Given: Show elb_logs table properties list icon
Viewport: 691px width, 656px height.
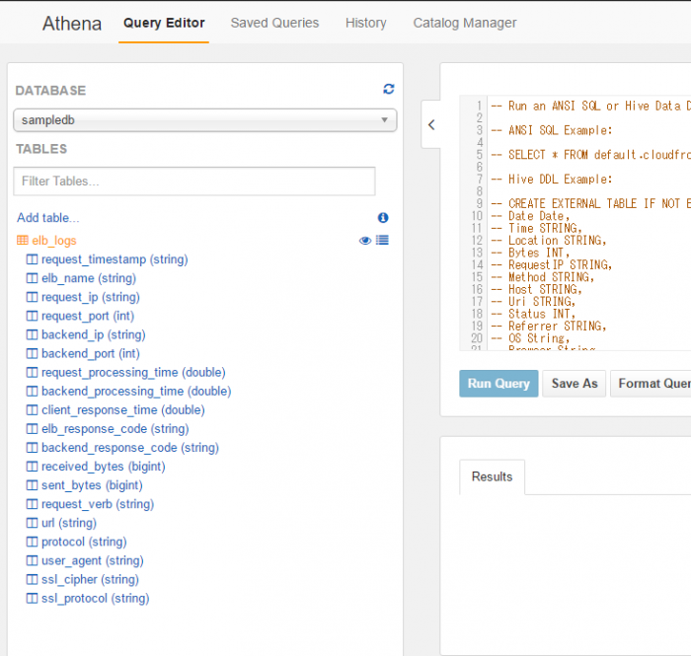Looking at the screenshot, I should [x=382, y=240].
